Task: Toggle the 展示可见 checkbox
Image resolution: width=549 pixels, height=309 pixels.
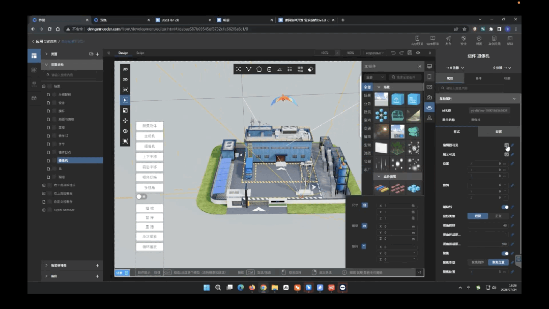Action: tap(506, 154)
